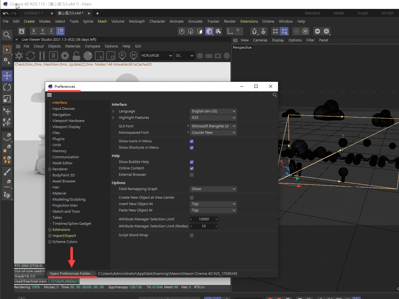Click the locked workplane grid icon
The height and width of the screenshot is (299, 399).
tap(284, 31)
